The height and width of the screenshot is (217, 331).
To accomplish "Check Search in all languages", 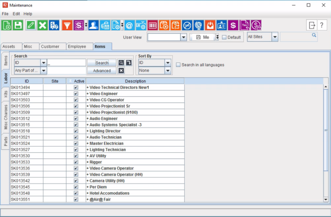I will click(178, 65).
